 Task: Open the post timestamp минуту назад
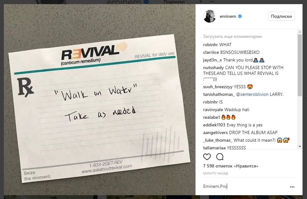[215, 173]
